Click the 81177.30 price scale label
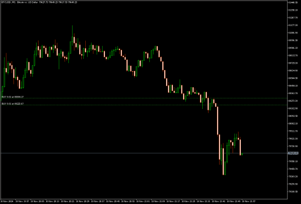This screenshot has width=301, height=204. (293, 25)
